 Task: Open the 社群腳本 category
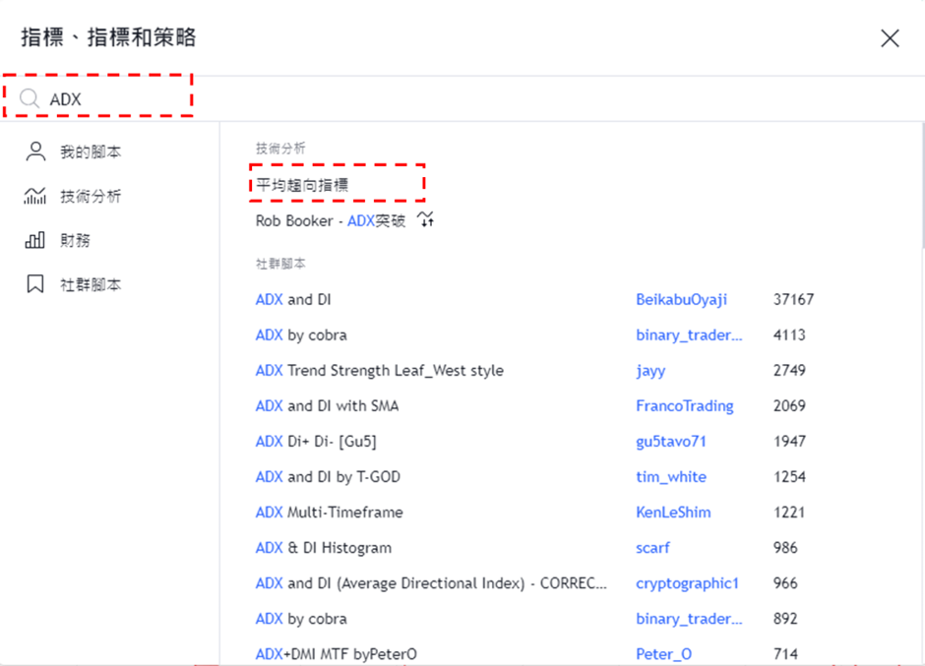click(91, 285)
